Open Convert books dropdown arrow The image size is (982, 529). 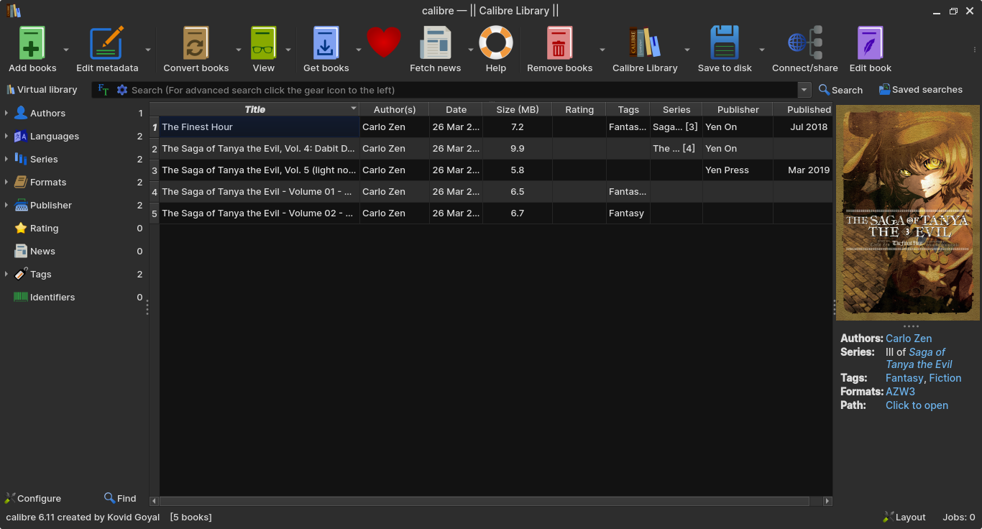pos(239,50)
